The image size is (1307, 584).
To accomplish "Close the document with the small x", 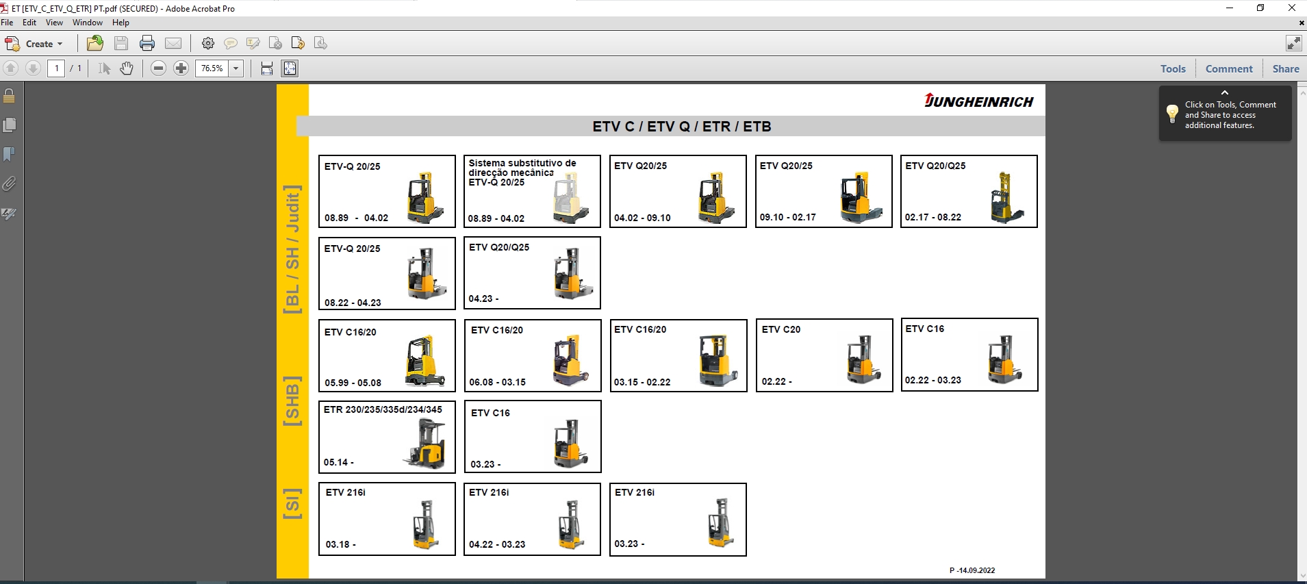I will pyautogui.click(x=1302, y=23).
